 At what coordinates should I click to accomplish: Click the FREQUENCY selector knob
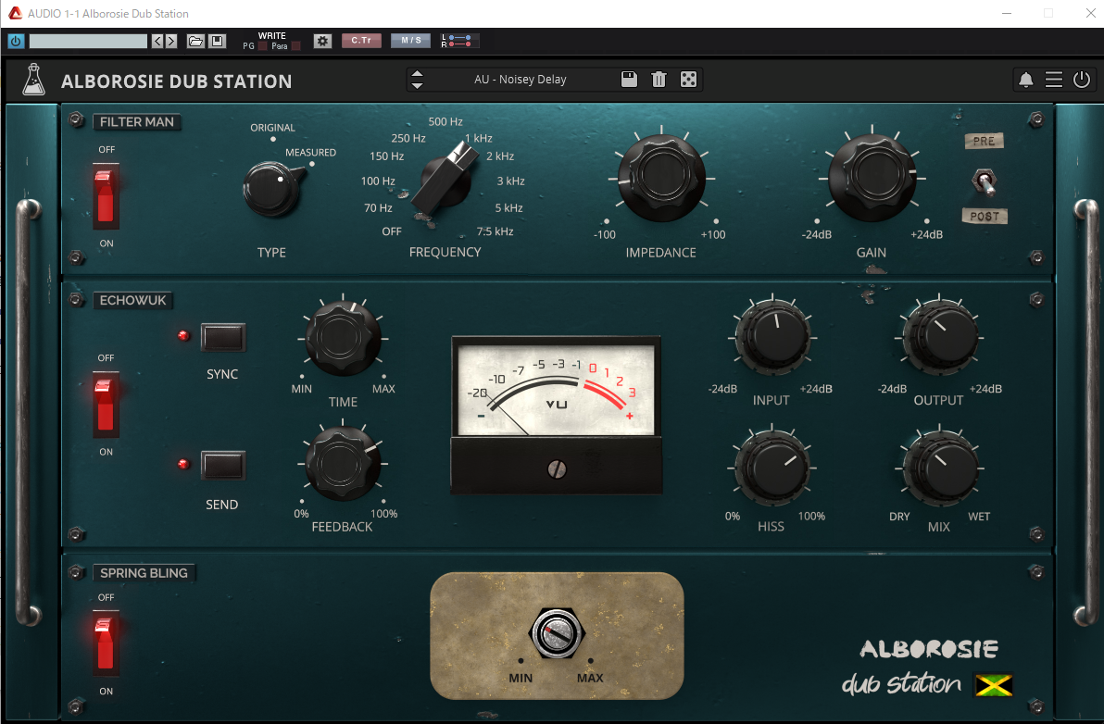pos(444,178)
